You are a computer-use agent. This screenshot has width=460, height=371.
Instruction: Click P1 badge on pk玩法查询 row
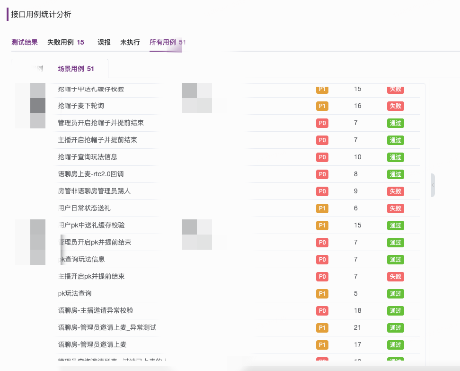[x=322, y=294]
